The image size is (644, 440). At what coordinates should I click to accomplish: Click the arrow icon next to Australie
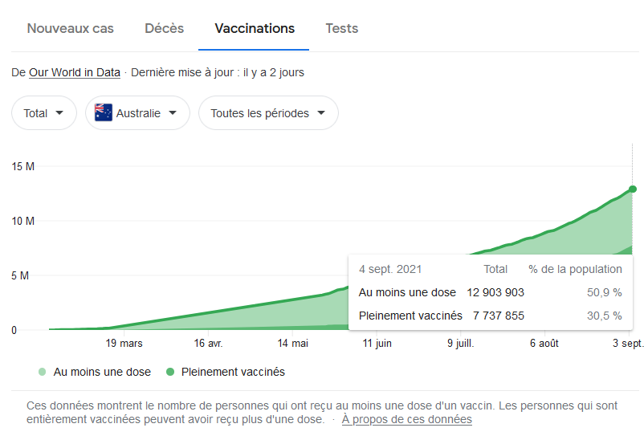pos(173,113)
